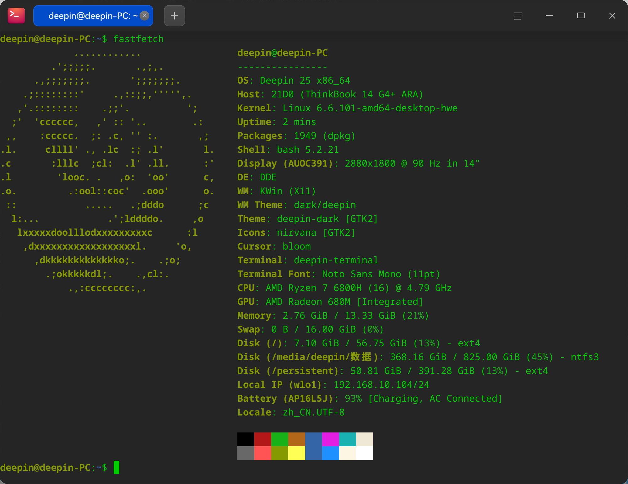Click the black color block
This screenshot has height=484, width=628.
pyautogui.click(x=246, y=439)
